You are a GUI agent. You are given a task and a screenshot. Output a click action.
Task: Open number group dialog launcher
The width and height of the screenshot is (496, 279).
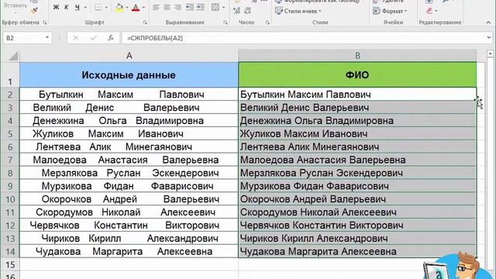coord(267,22)
